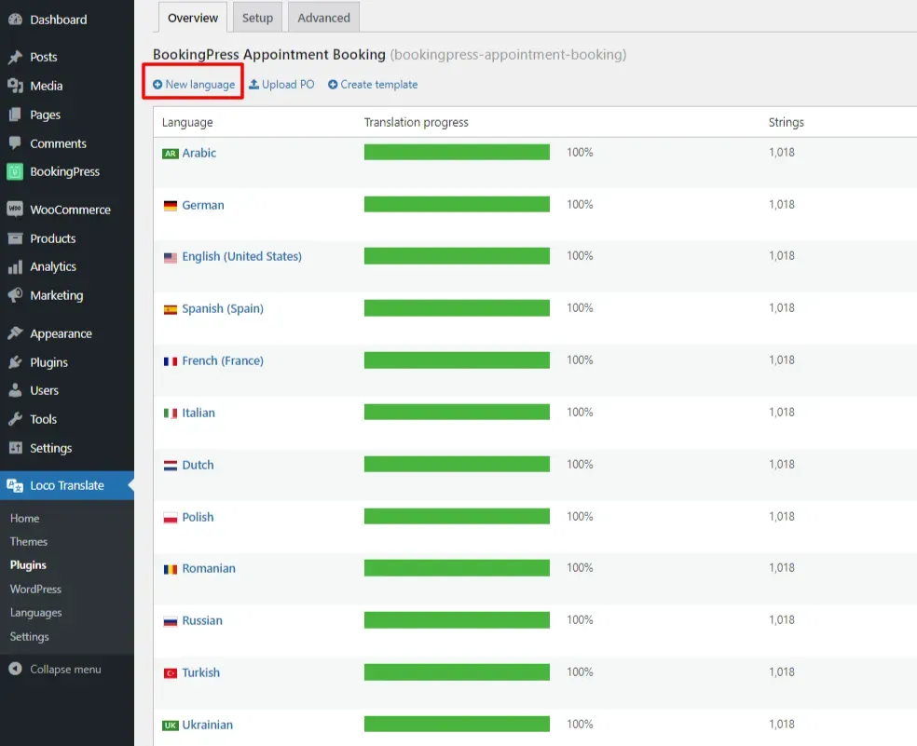Click the plus icon beside New language
The height and width of the screenshot is (746, 917).
[x=157, y=85]
